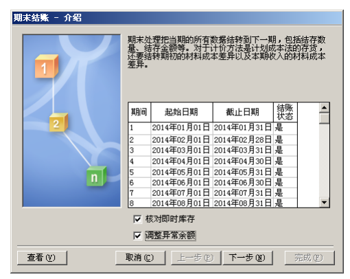Click the orange cube numbered 1
This screenshot has height=279, width=350.
pyautogui.click(x=47, y=67)
